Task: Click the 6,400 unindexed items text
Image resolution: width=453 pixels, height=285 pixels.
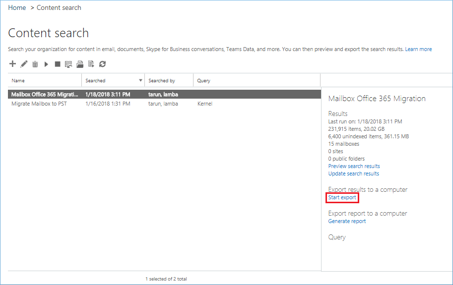Action: 369,136
